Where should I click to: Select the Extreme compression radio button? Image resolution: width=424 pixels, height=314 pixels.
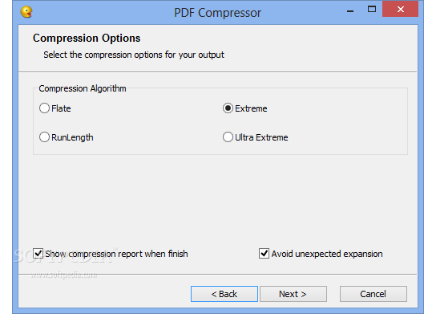tap(228, 108)
